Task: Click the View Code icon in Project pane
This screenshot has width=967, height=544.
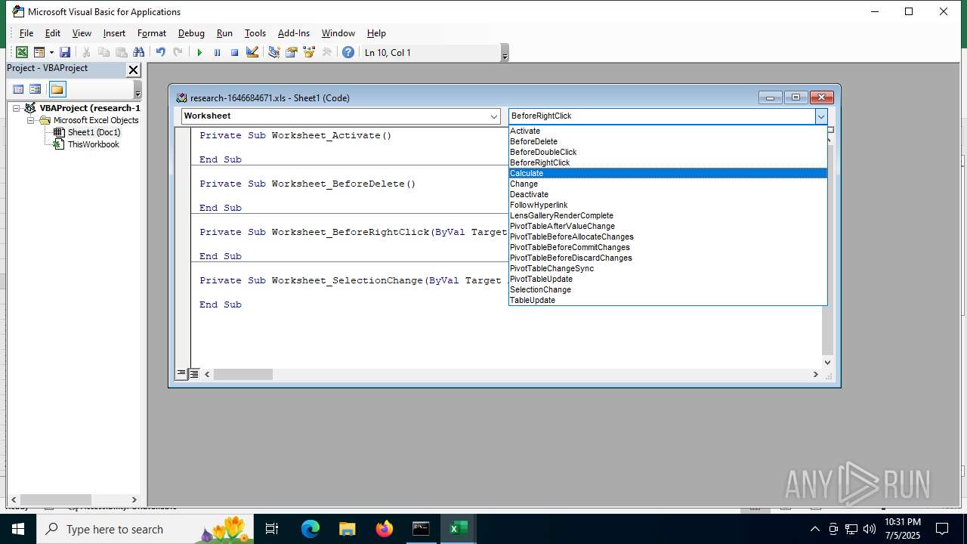Action: [x=18, y=89]
